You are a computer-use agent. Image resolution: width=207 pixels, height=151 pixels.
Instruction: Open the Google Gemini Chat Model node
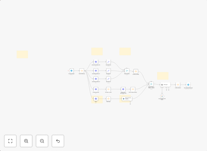162,96
